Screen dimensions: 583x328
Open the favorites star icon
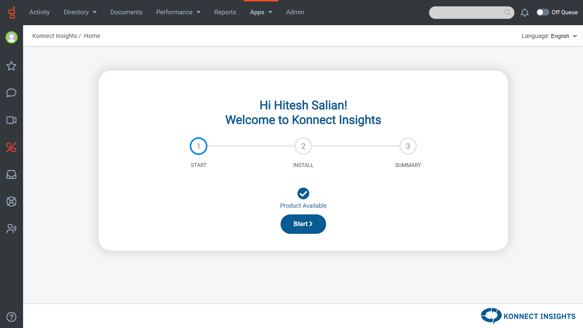coord(12,66)
